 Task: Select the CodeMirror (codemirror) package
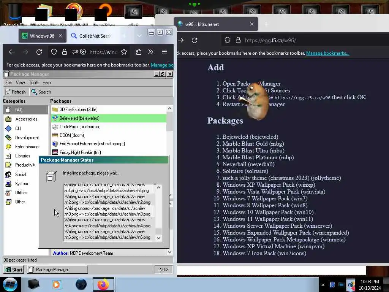109,127
